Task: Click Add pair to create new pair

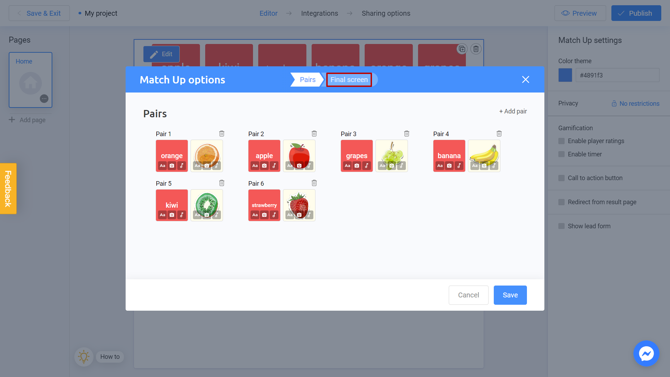Action: [512, 111]
